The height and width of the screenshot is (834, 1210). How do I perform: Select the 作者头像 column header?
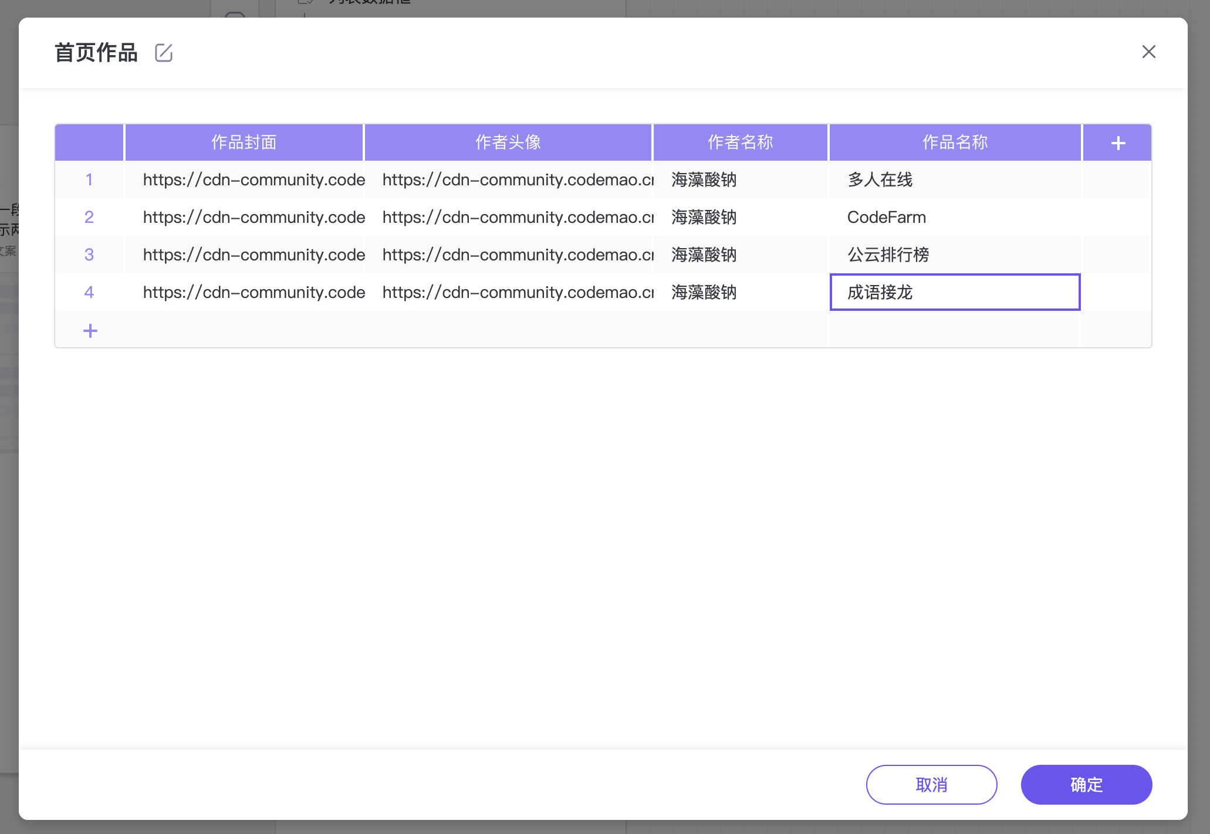point(508,143)
